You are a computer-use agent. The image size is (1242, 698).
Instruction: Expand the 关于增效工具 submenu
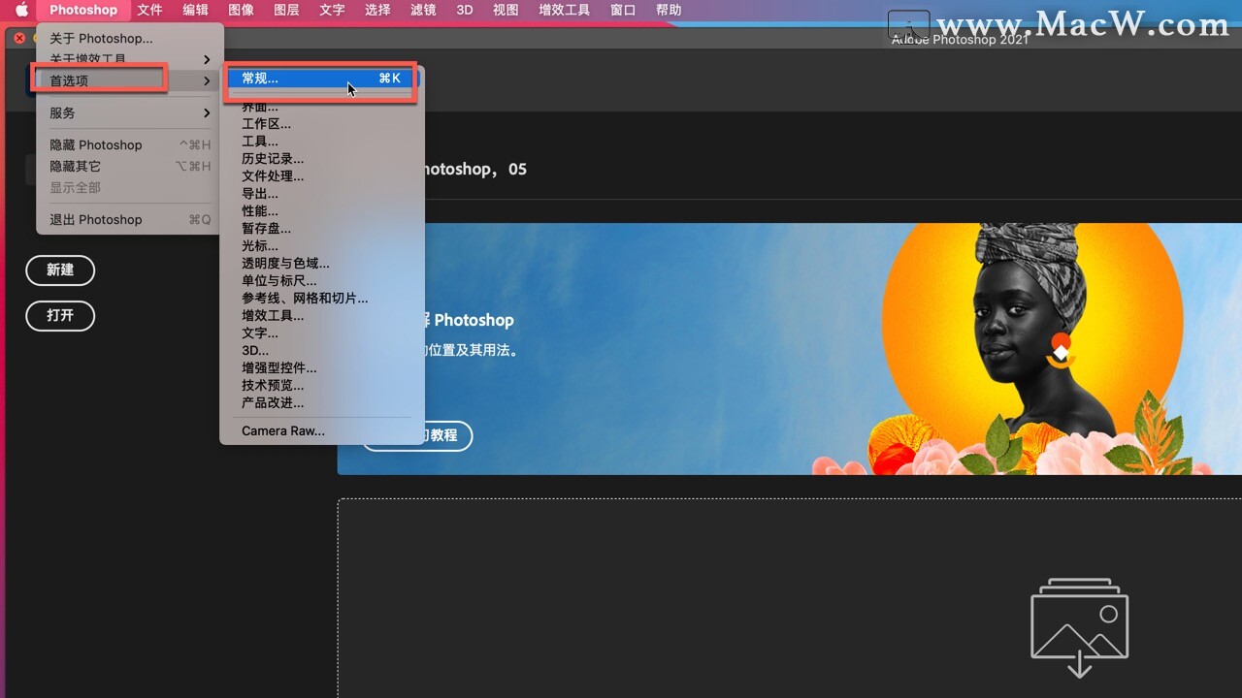tap(87, 58)
